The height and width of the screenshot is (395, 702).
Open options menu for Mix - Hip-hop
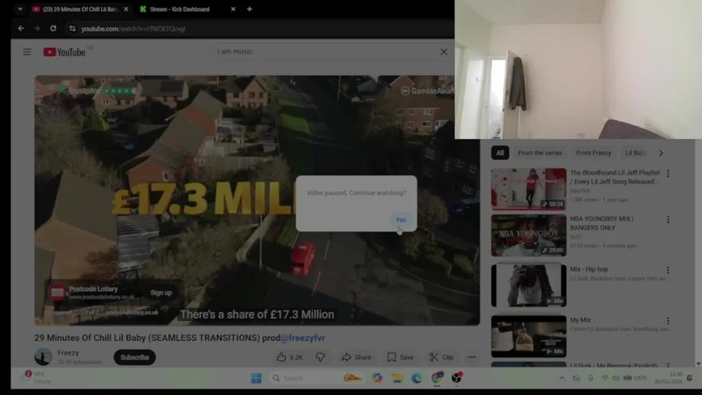[668, 270]
